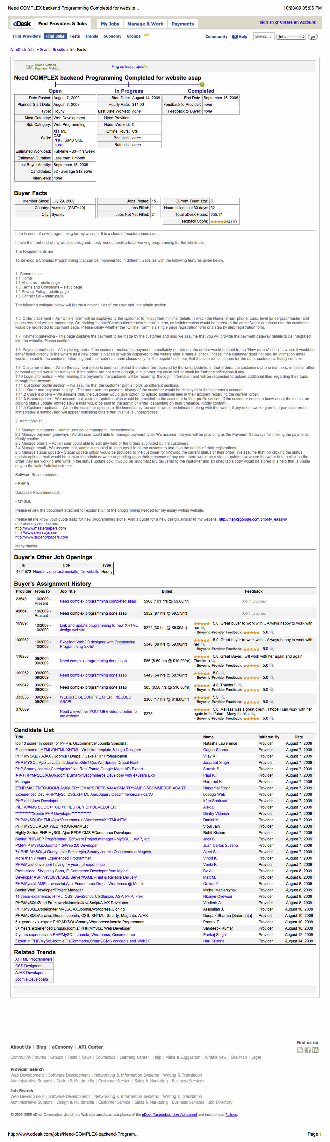Open Joomla Developers related trend
This screenshot has height=1142, width=330.
32,979
